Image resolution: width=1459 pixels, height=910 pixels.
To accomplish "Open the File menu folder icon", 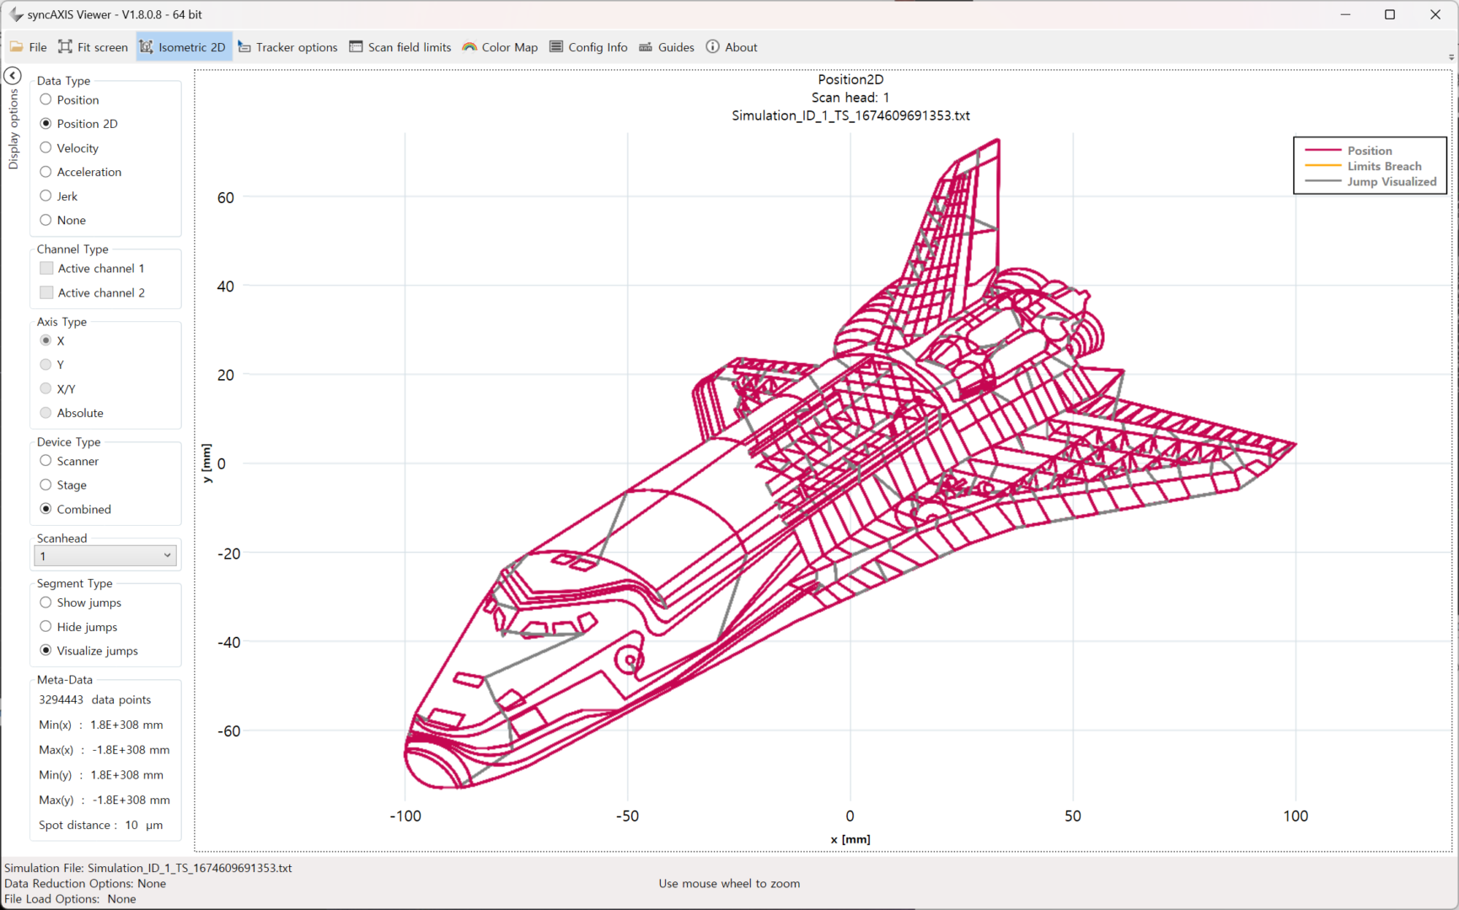I will (x=17, y=47).
